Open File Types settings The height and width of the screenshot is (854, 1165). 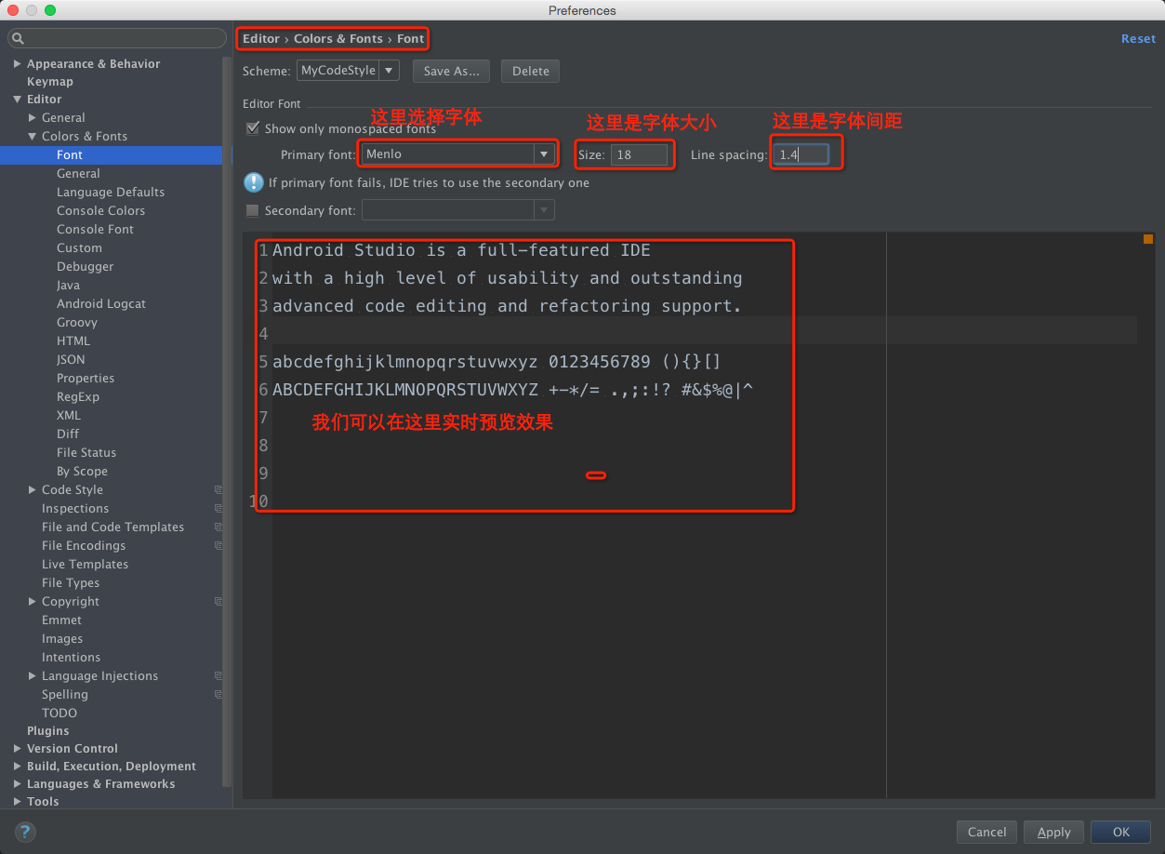pyautogui.click(x=71, y=583)
